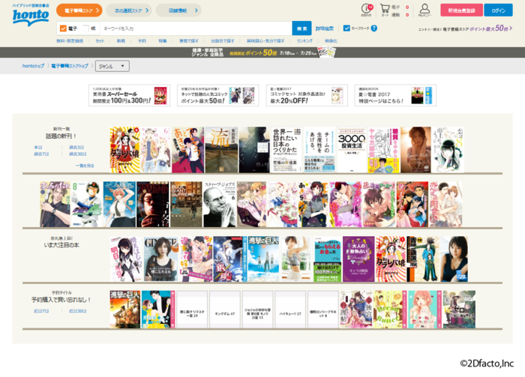
Task: Open the My menu user icon
Action: click(424, 10)
